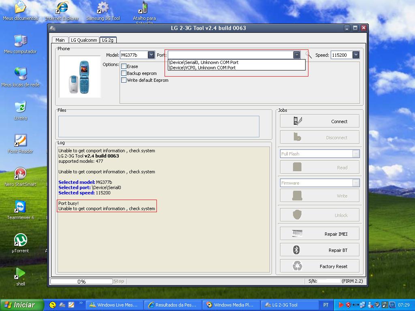Select the TeamViewer 6 desktop shortcut
Screen dimensions: 415x311
(20, 210)
